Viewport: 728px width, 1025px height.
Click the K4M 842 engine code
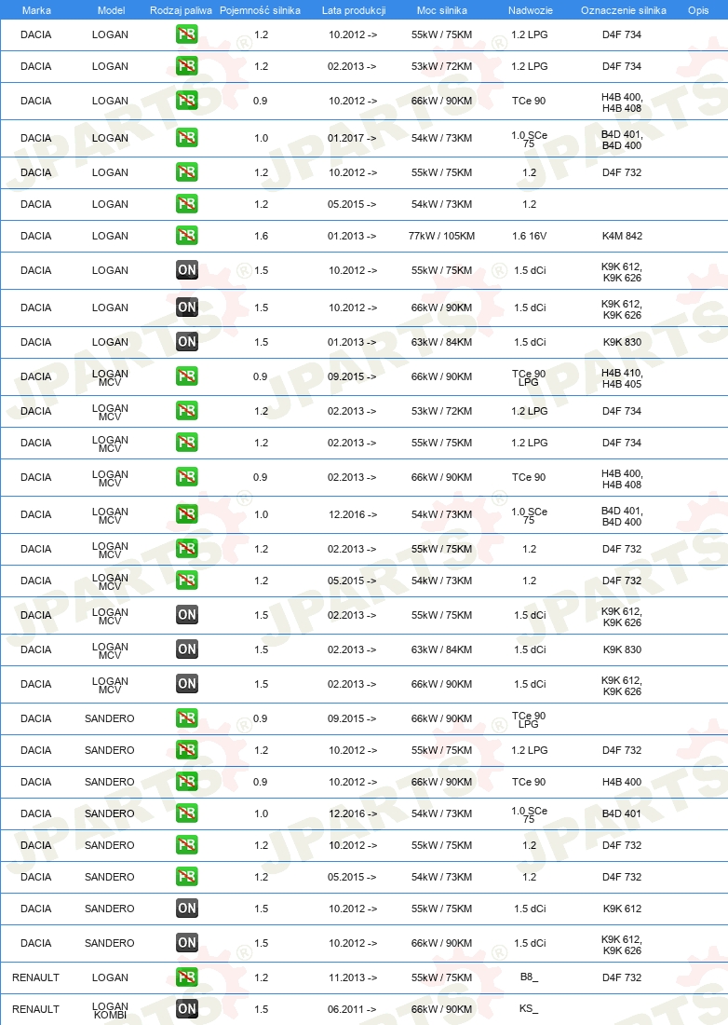pyautogui.click(x=622, y=236)
